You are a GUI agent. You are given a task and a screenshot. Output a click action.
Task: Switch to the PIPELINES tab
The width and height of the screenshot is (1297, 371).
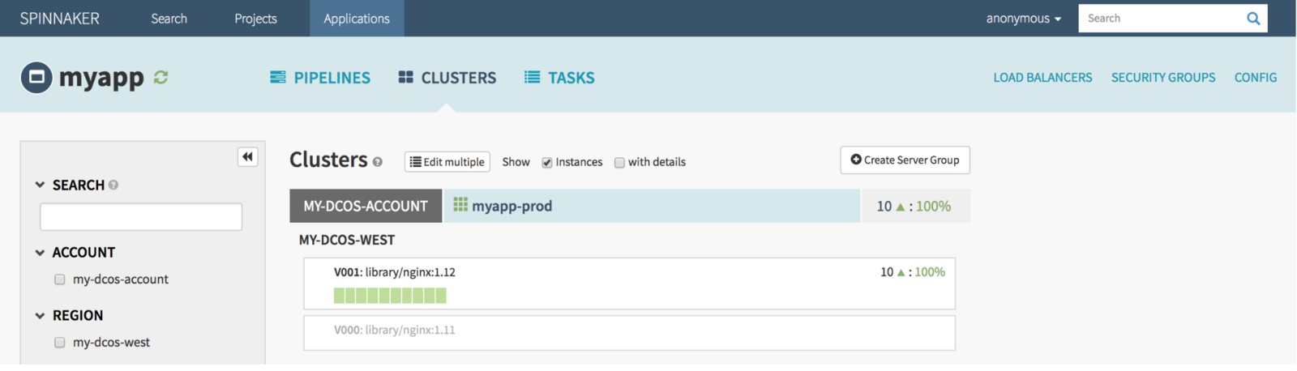point(320,78)
